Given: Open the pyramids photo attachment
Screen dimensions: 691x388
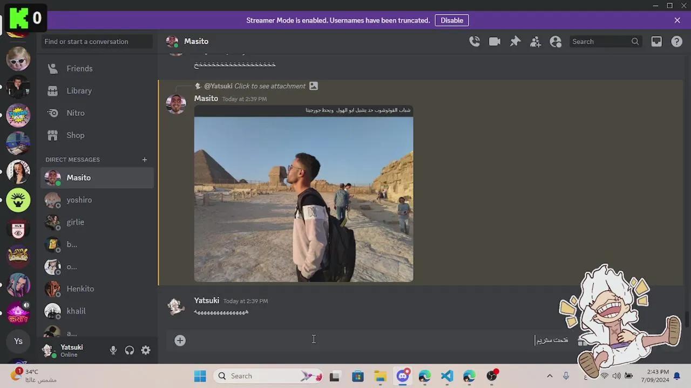Looking at the screenshot, I should 304,193.
